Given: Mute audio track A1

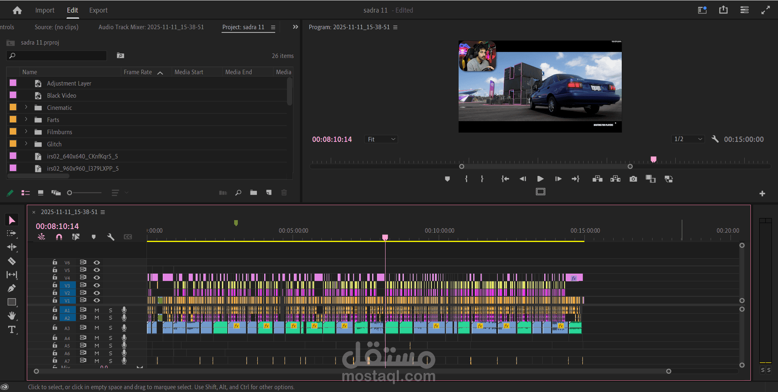Looking at the screenshot, I should click(x=97, y=310).
